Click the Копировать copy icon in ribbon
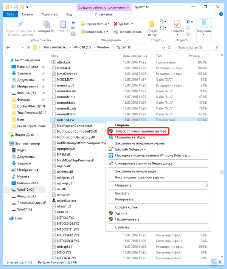The height and width of the screenshot is (269, 227). coord(46,24)
